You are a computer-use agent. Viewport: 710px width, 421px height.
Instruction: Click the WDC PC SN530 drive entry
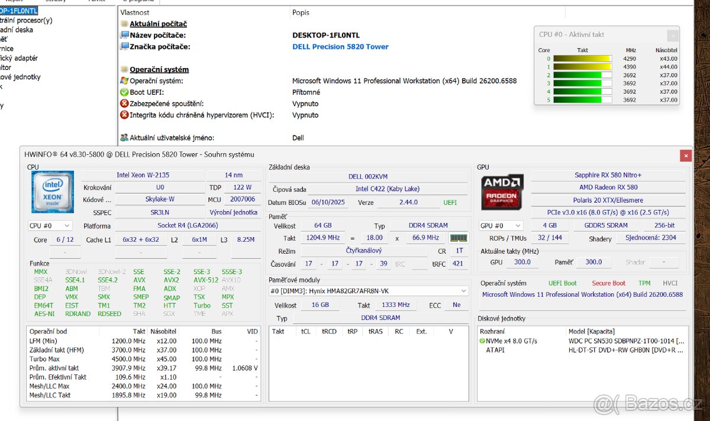[x=626, y=341]
